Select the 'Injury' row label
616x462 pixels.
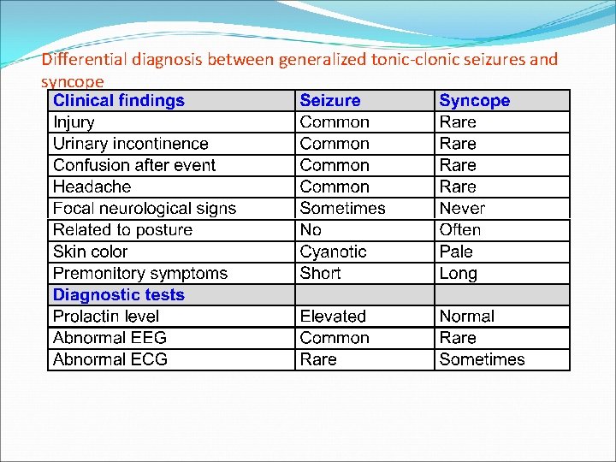coord(74,122)
